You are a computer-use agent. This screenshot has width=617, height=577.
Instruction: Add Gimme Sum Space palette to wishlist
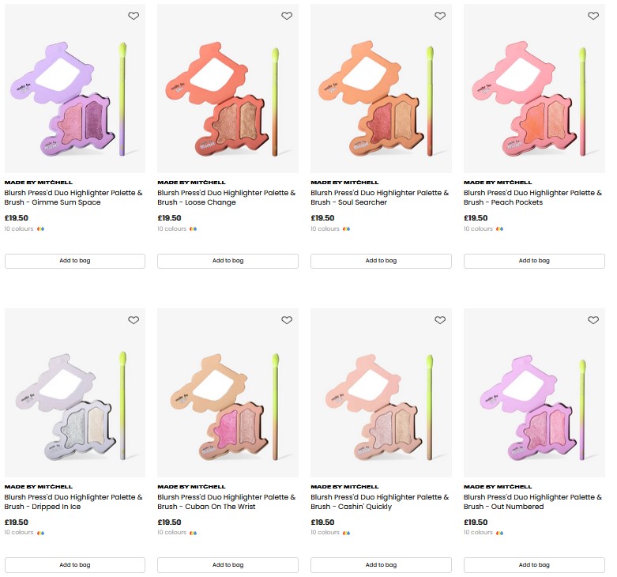click(134, 16)
